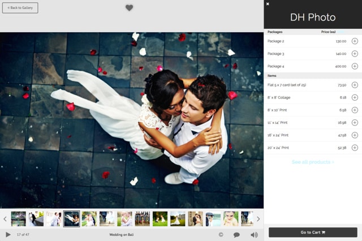Click the Wedding on Bali title

coord(122,235)
